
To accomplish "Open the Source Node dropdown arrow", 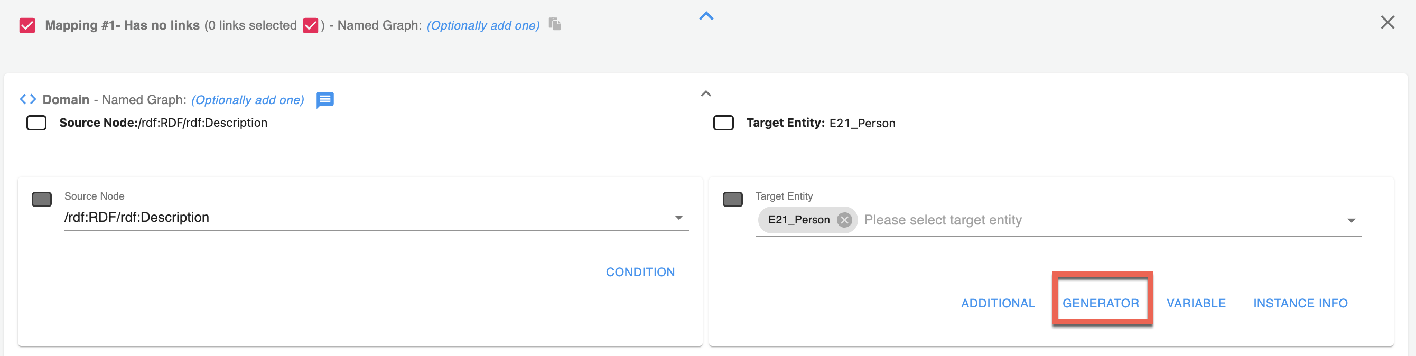I will coord(679,218).
